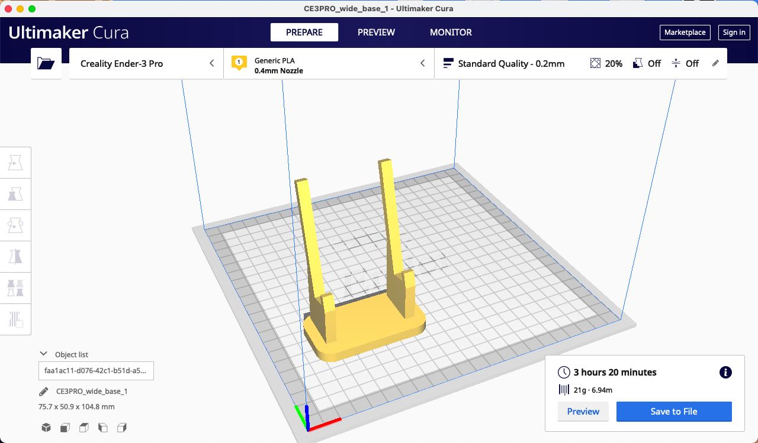Image resolution: width=758 pixels, height=443 pixels.
Task: Select the Scale tool in left toolbar
Action: pyautogui.click(x=15, y=194)
